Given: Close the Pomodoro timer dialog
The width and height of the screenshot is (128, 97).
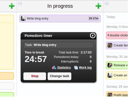Looking at the screenshot, I should 93,35.
